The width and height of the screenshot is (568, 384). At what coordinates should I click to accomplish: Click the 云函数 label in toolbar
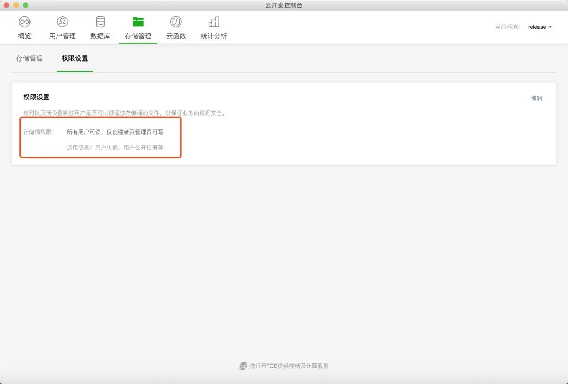coord(176,36)
